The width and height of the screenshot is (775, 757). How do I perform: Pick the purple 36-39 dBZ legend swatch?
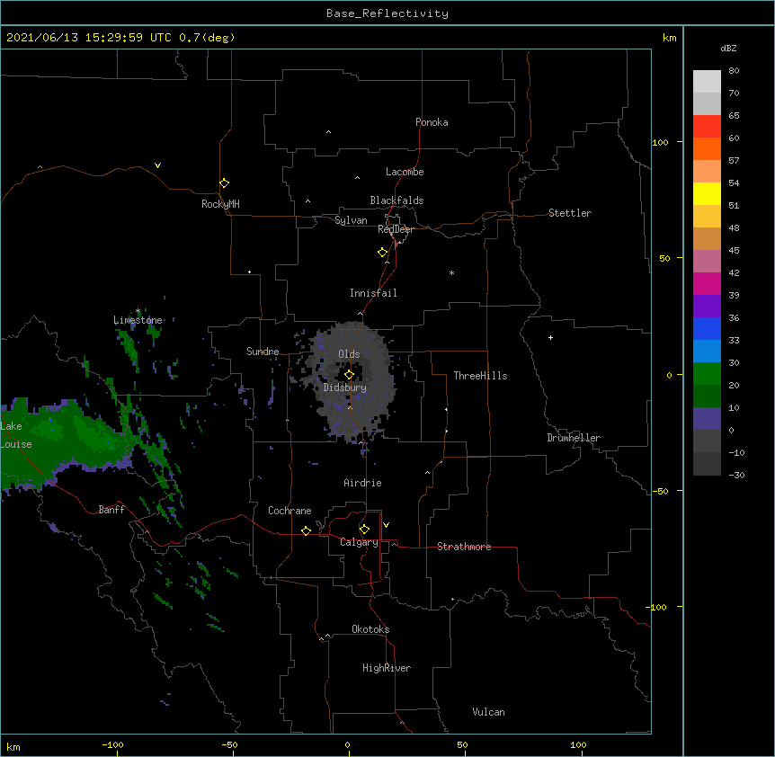707,307
